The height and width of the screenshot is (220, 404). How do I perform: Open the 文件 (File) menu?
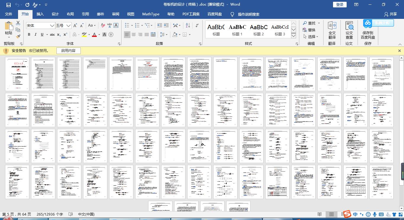9,14
